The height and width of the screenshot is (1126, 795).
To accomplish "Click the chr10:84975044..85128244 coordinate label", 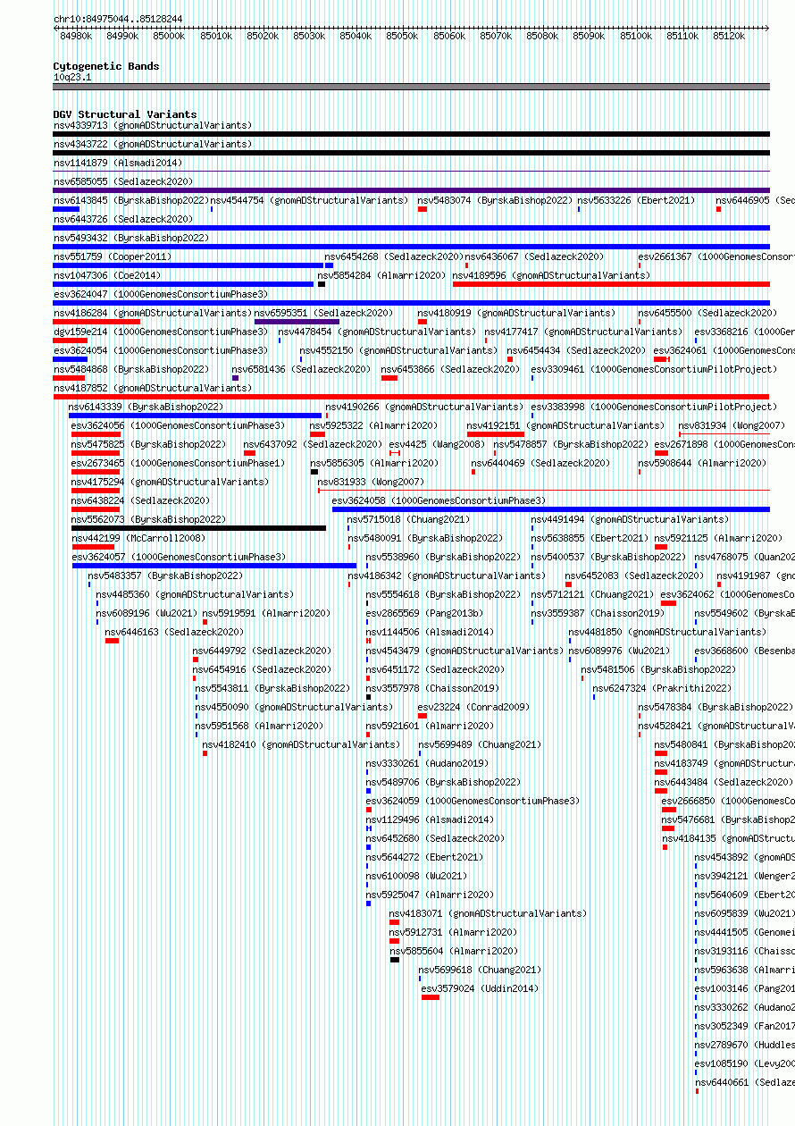I will pyautogui.click(x=118, y=19).
